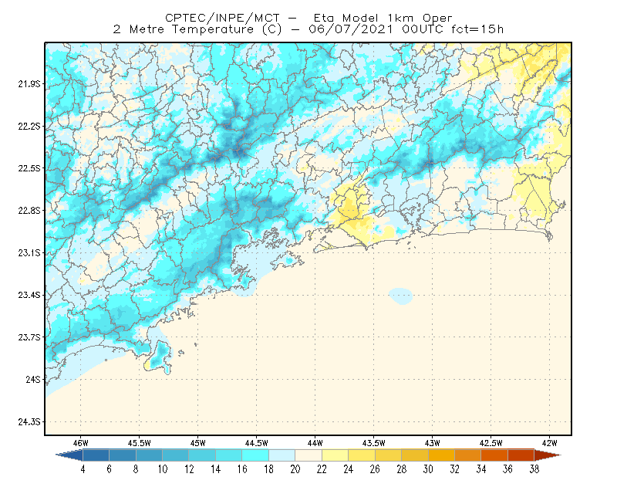Click the colorbar value label '20'
617x477 pixels.
click(x=295, y=469)
